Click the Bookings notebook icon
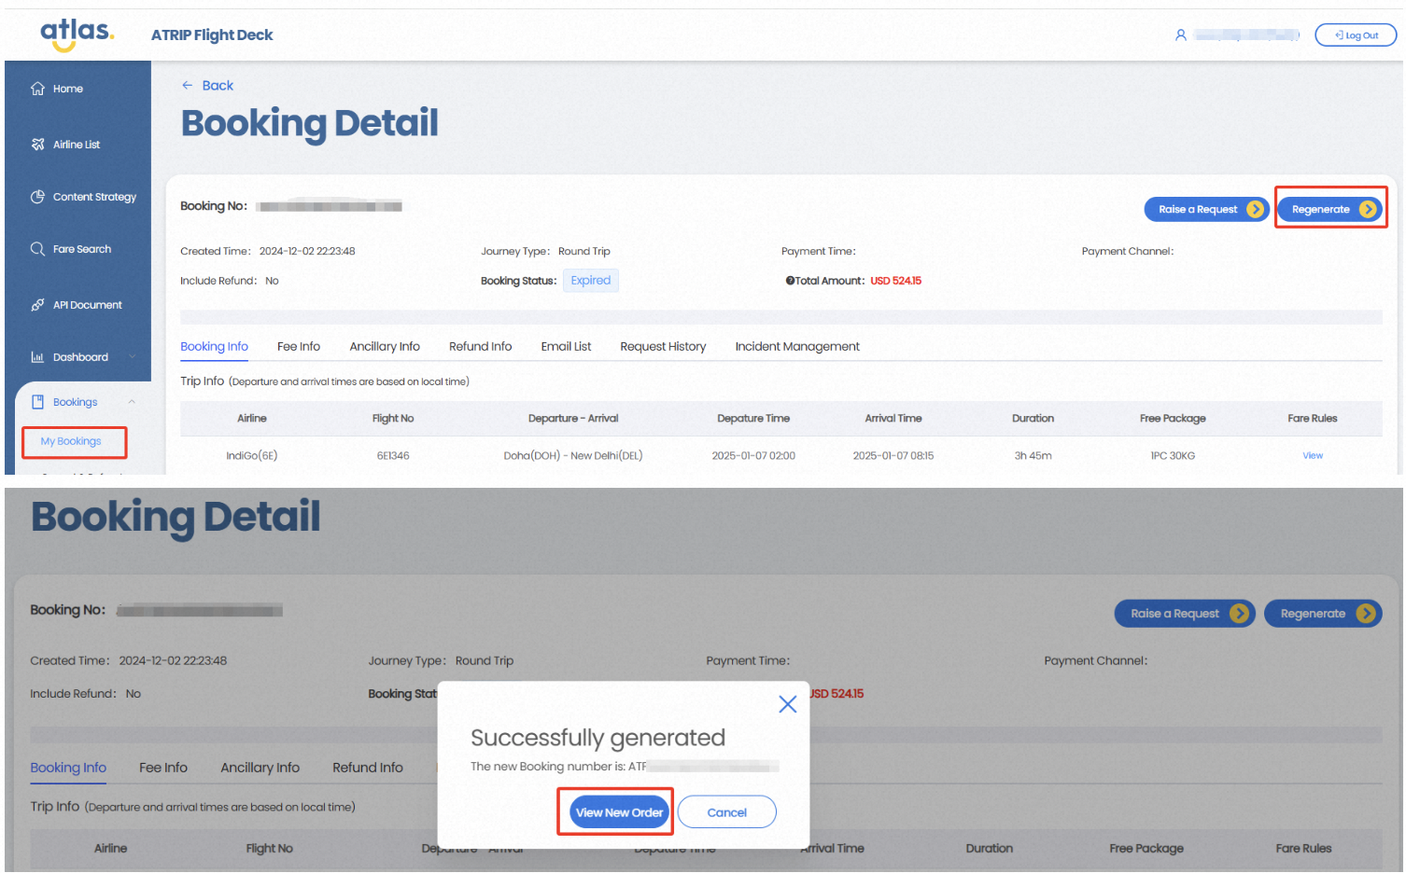This screenshot has width=1406, height=873. (37, 402)
